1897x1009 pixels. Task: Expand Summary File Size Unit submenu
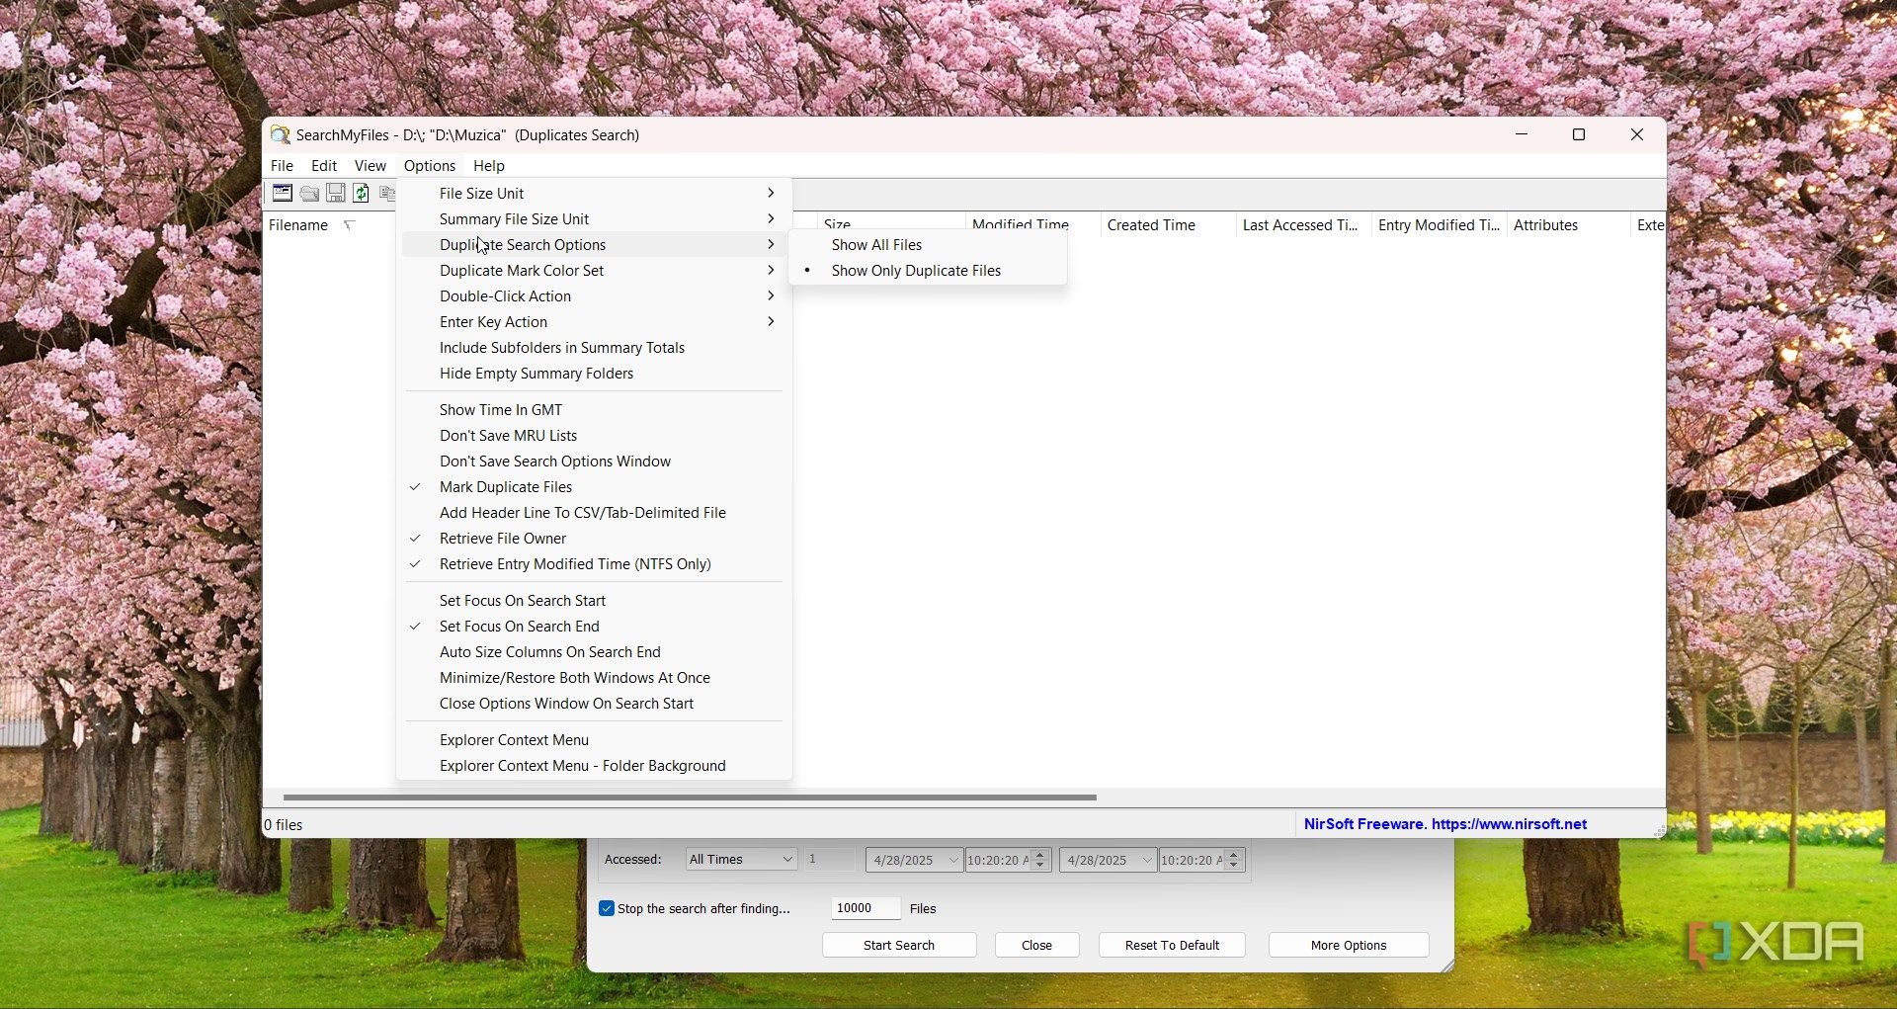[x=594, y=219]
